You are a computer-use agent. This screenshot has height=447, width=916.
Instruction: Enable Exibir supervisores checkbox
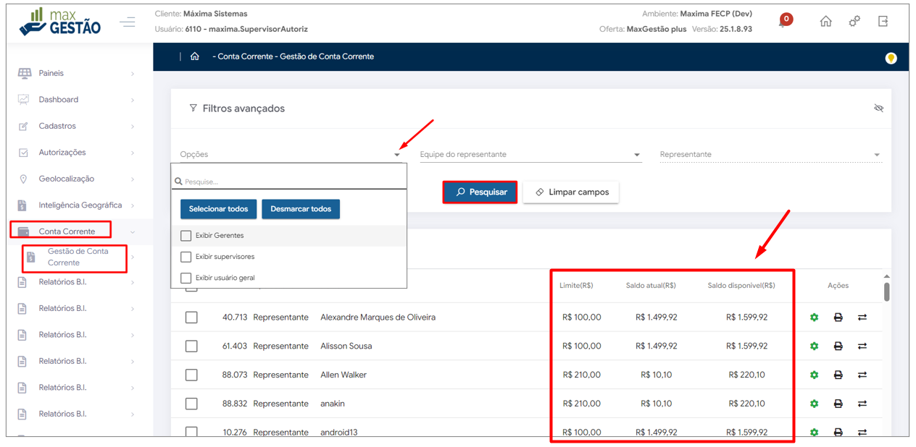[x=186, y=257]
